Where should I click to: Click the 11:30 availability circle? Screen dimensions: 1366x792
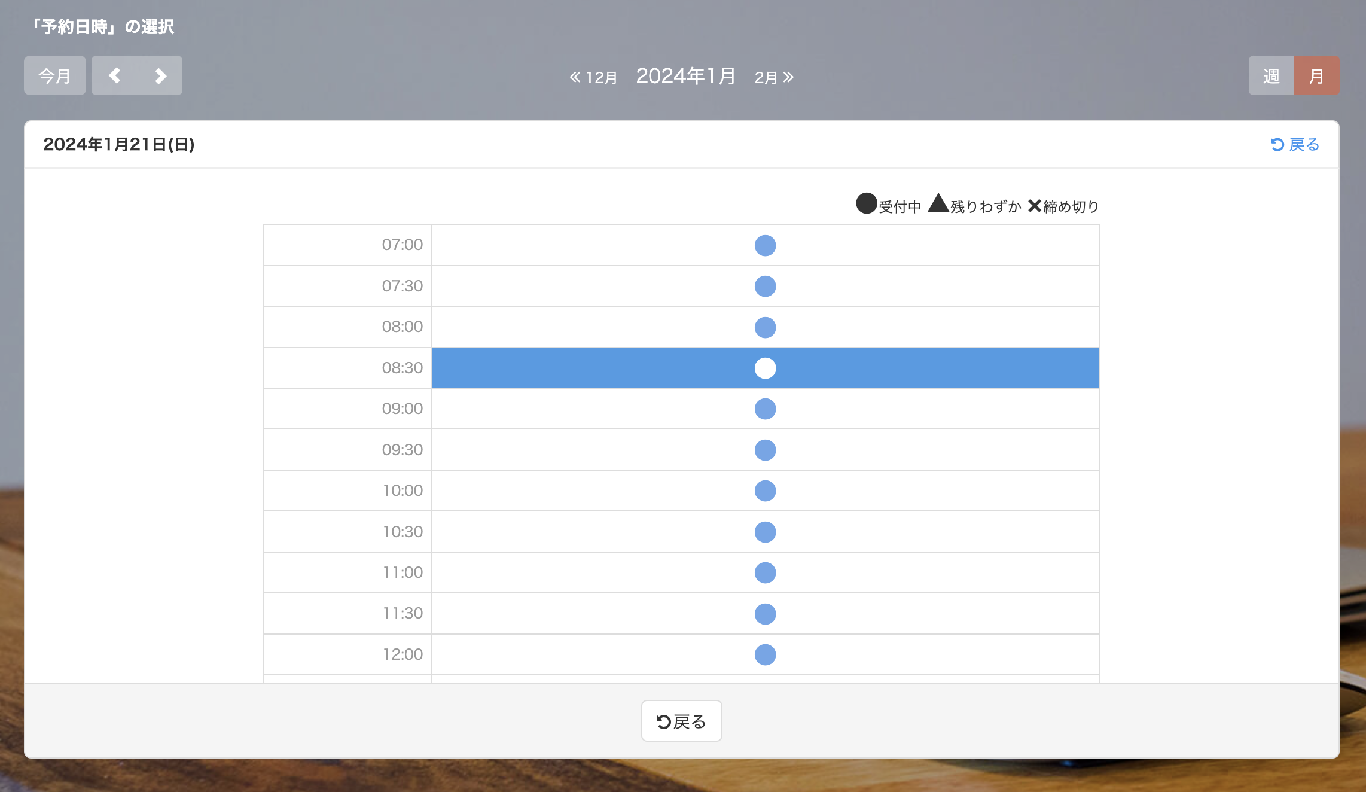point(765,614)
